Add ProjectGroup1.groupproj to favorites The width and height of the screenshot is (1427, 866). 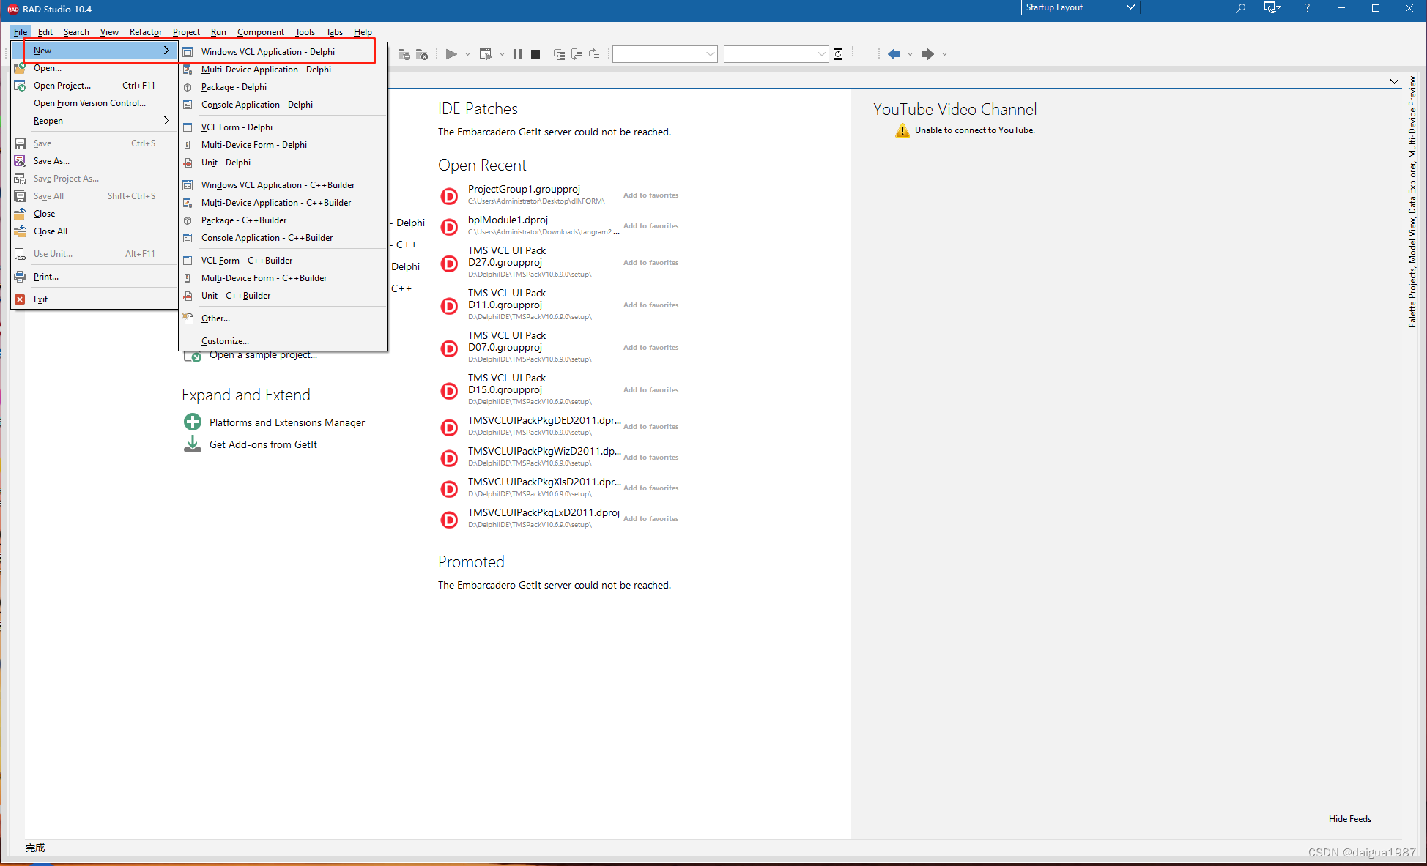tap(651, 195)
